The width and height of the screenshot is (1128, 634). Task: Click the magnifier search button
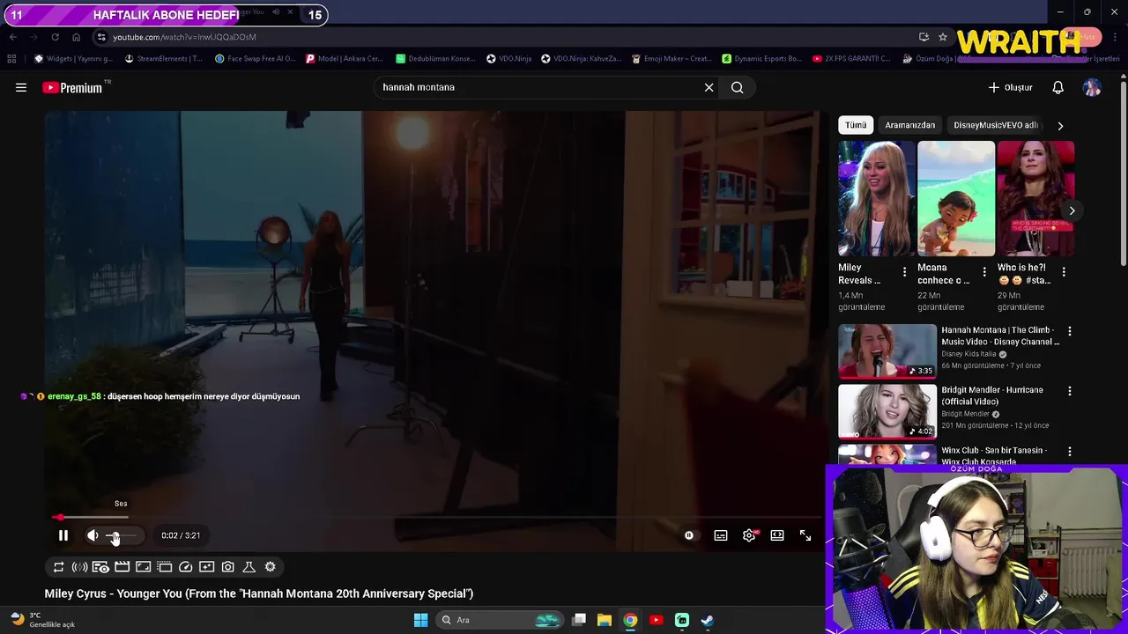[x=738, y=87]
